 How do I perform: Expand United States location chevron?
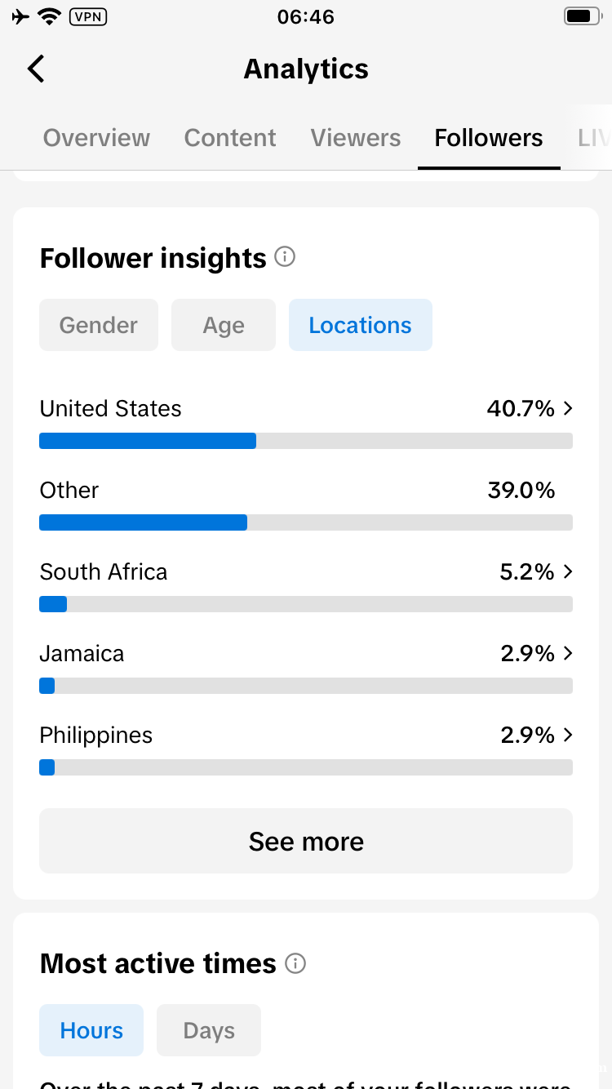[569, 408]
